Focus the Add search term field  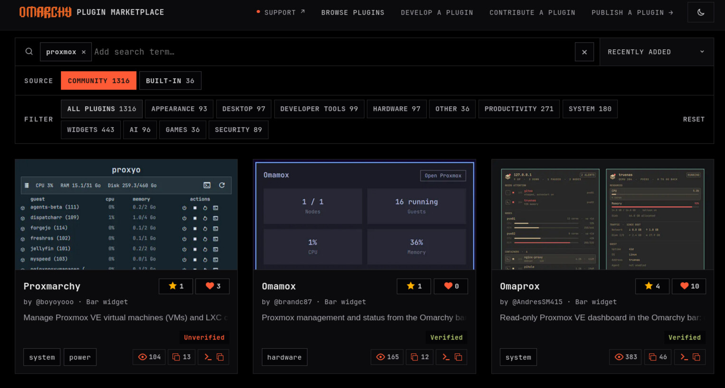tap(333, 52)
